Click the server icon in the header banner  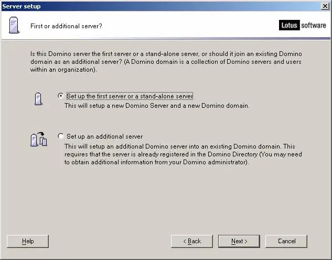[14, 25]
